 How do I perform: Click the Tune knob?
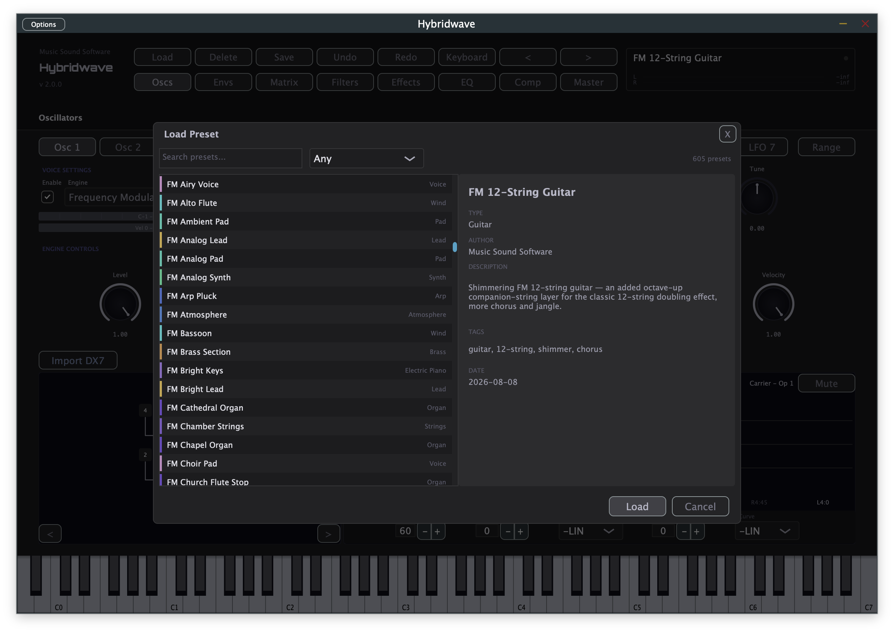pos(757,198)
